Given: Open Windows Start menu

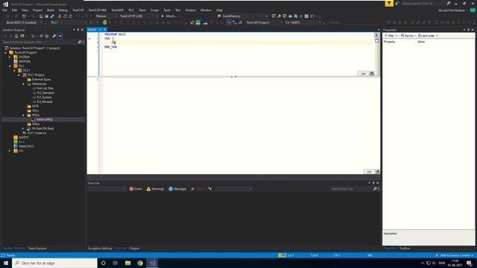Looking at the screenshot, I should coord(6,263).
